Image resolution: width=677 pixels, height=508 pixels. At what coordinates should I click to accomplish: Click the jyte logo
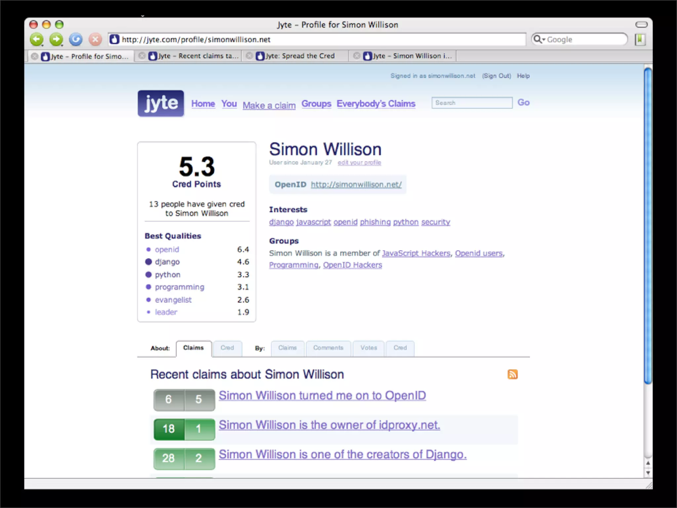[161, 103]
